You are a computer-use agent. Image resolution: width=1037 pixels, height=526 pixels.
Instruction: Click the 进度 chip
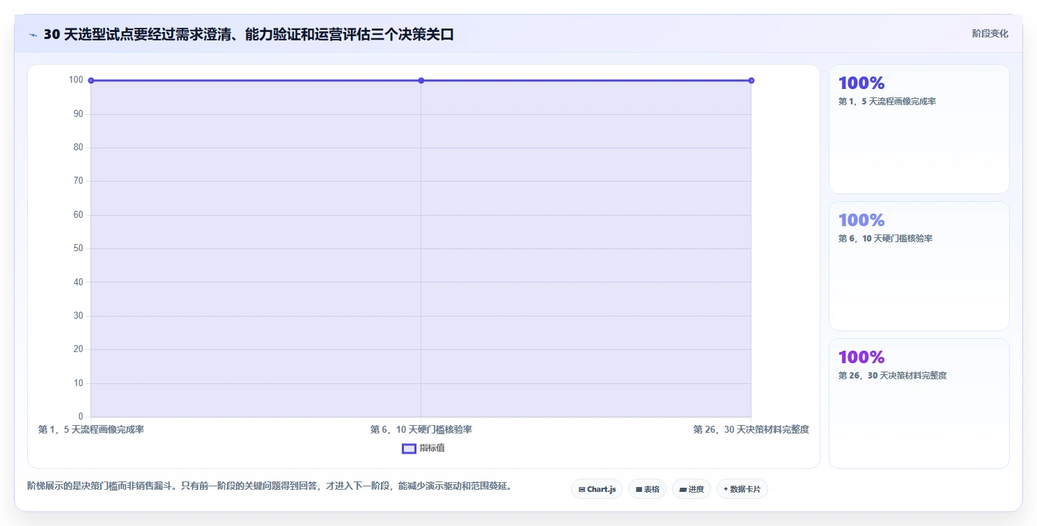tap(692, 489)
